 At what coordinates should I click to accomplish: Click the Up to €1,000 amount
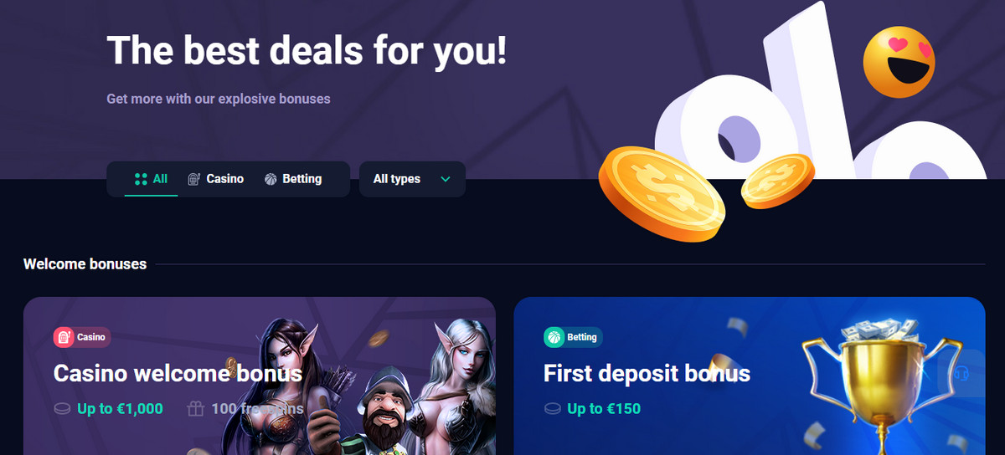pos(120,409)
